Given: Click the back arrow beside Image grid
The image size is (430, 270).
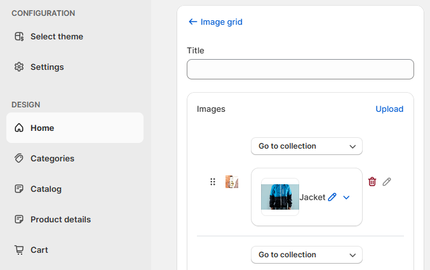Looking at the screenshot, I should point(193,22).
